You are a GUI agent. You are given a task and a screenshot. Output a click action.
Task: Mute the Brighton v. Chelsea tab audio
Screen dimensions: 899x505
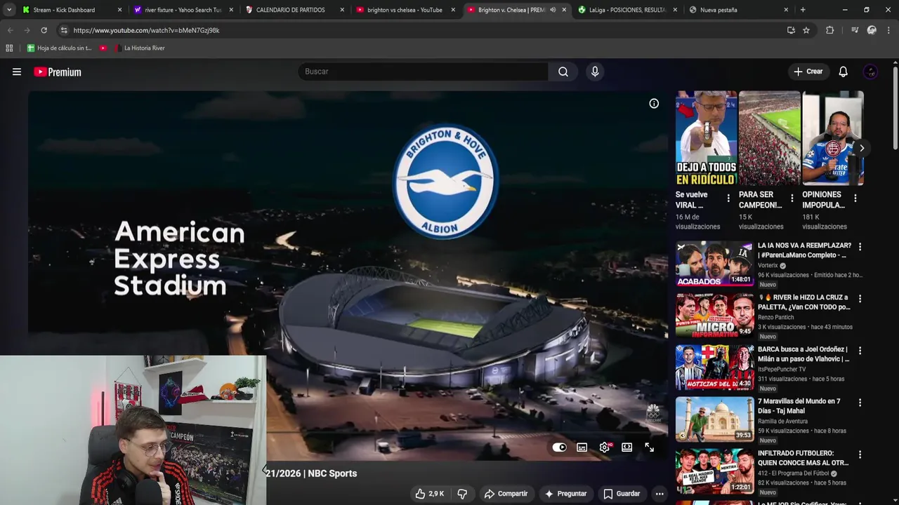(553, 10)
